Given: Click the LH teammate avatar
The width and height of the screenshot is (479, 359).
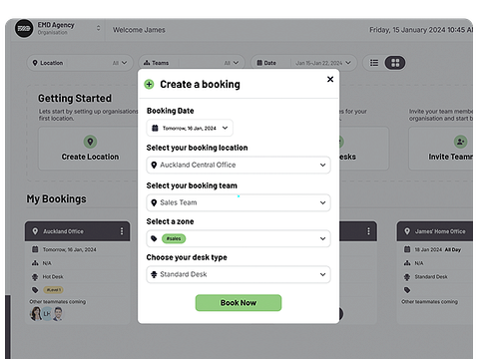Looking at the screenshot, I should click(x=47, y=314).
